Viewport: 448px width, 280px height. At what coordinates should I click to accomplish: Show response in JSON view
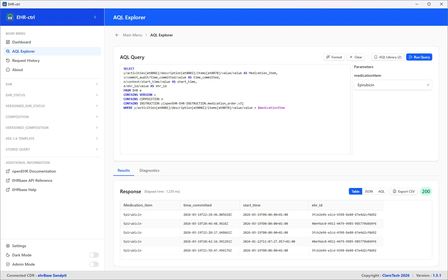coord(369,191)
